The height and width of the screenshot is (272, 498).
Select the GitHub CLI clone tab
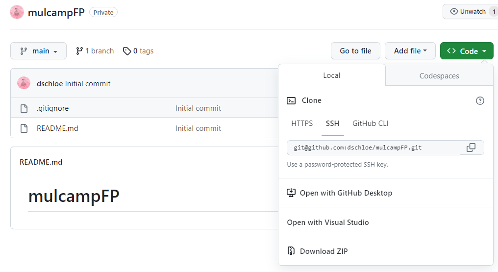pos(371,124)
